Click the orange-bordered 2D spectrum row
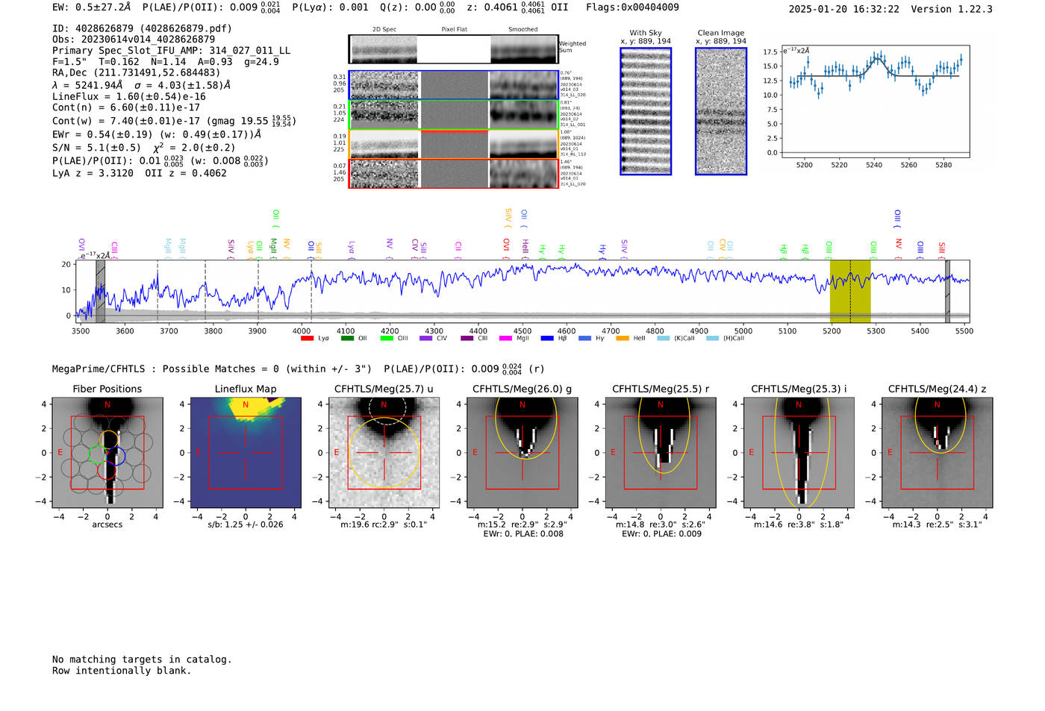1045x711 pixels. (454, 144)
